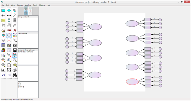Screen dimensions: 191x101
Task: Activate the select all objects hand tool
Action: pos(9,25)
